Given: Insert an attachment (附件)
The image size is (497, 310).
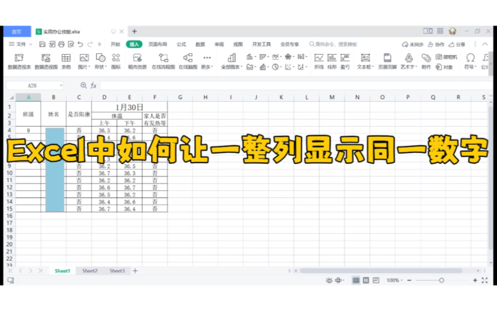Looking at the screenshot, I should [x=426, y=61].
